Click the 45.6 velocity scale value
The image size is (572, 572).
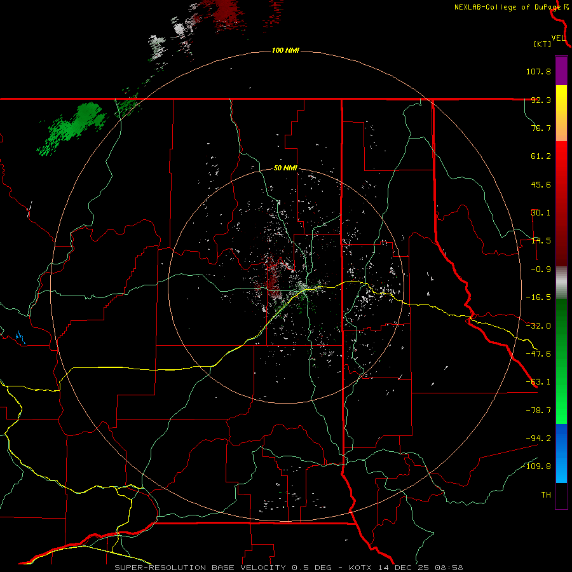pos(541,184)
